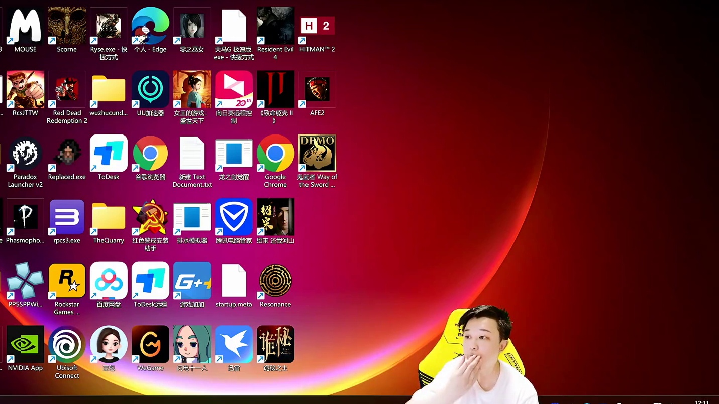Open the wuzhucund... folder
The image size is (719, 404).
(109, 90)
